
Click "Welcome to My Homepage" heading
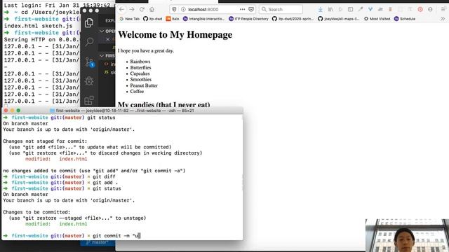click(175, 35)
